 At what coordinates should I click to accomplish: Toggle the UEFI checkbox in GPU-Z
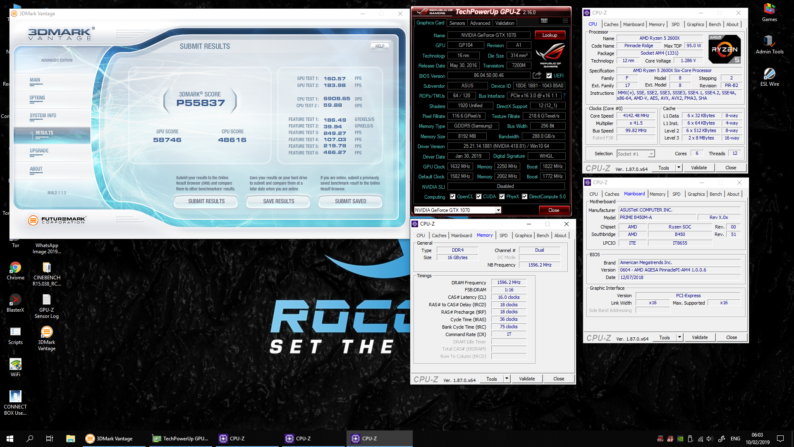pos(549,76)
